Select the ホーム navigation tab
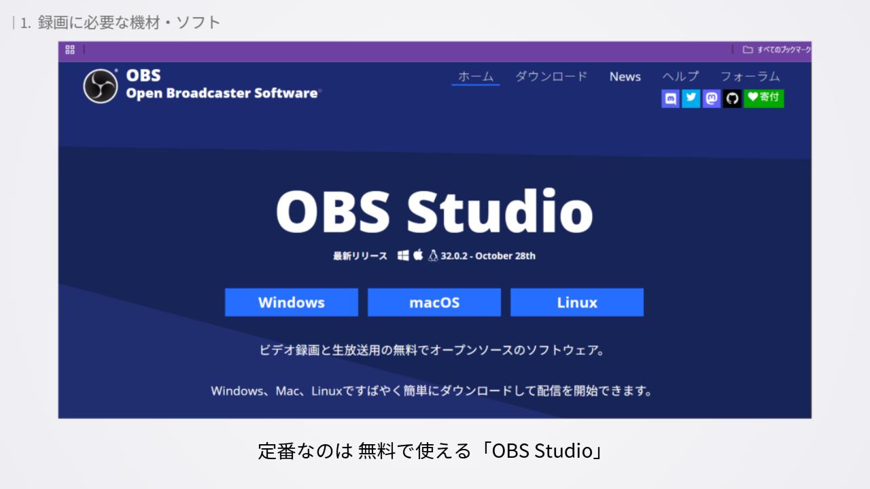 [x=476, y=77]
